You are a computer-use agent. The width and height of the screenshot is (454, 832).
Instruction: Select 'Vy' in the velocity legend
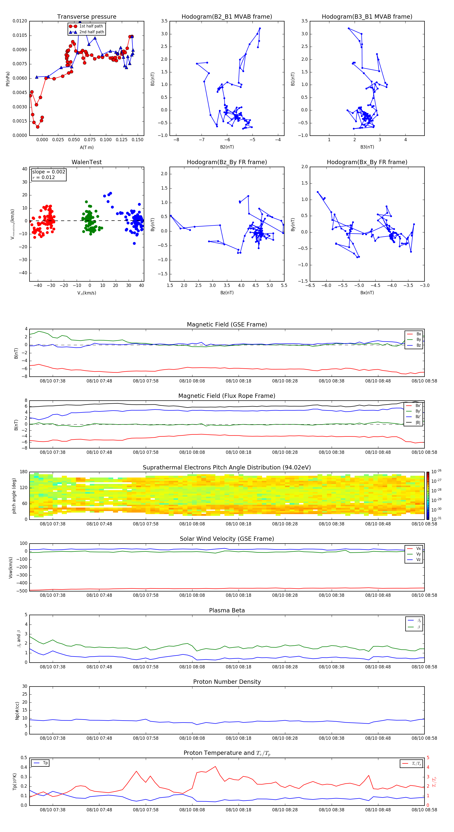click(414, 554)
